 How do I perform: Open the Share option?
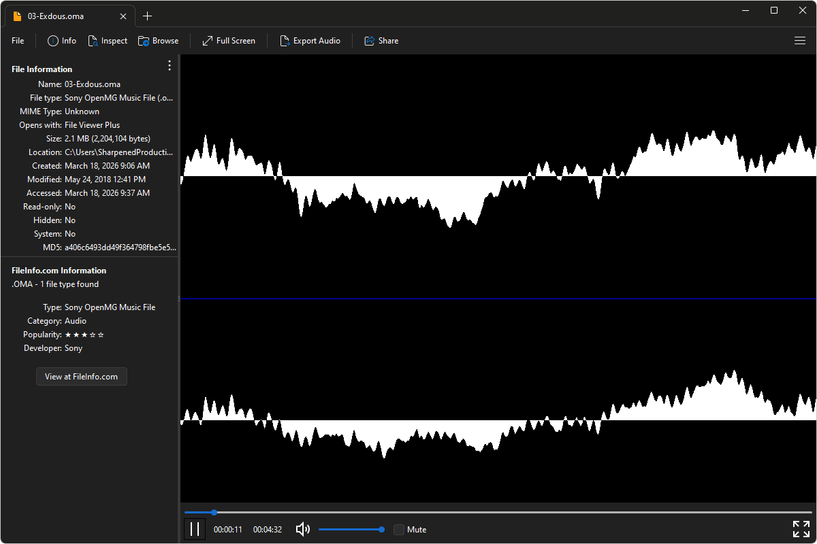tap(381, 41)
